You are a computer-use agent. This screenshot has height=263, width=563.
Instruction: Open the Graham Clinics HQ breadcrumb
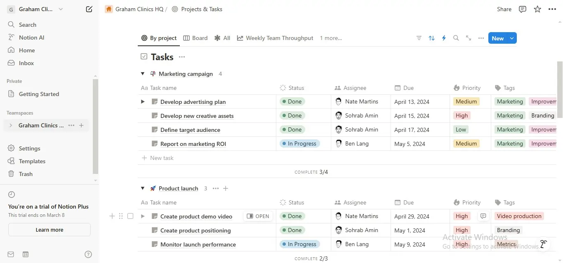pos(134,9)
